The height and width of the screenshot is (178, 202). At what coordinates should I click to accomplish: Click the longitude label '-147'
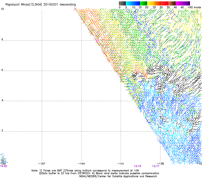click(x=42, y=164)
